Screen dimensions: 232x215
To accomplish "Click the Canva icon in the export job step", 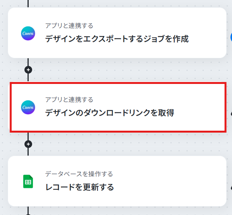I will tap(28, 33).
